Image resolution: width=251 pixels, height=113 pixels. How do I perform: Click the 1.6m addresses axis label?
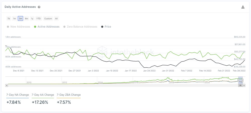pyautogui.click(x=13, y=37)
